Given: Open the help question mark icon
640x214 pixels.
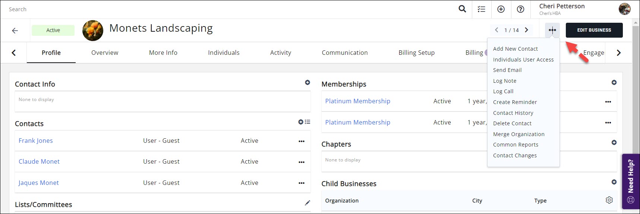Looking at the screenshot, I should click(x=520, y=9).
